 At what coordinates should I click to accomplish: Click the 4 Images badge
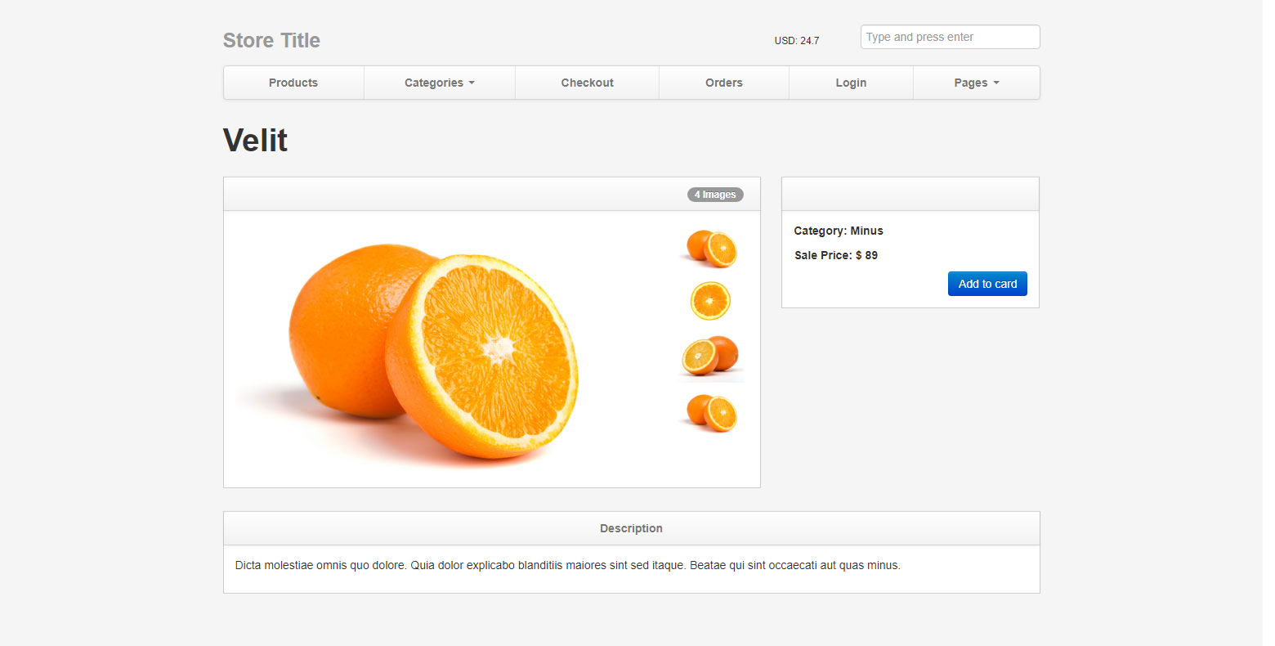[715, 195]
